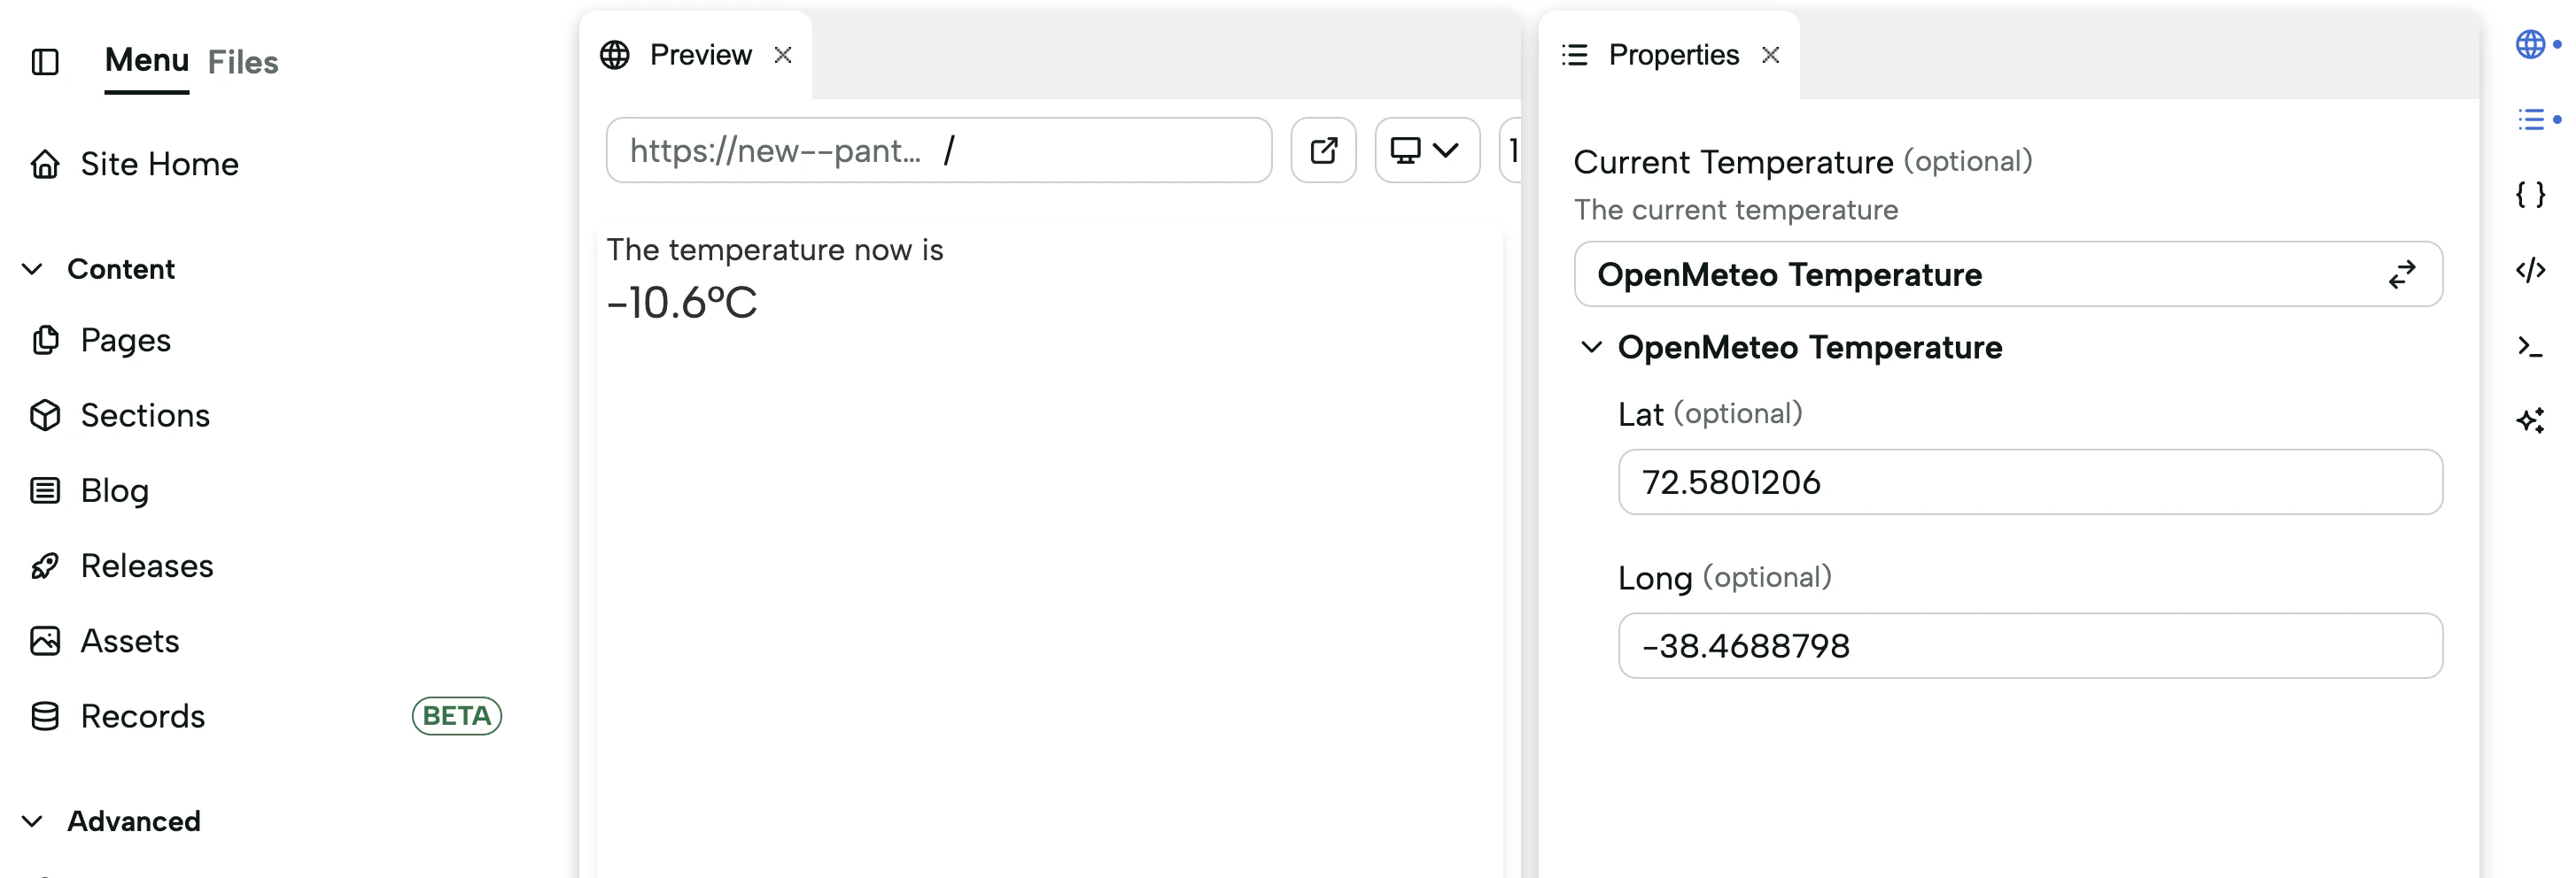Open the Sections panel icon
Viewport: 2576px width, 878px height.
click(45, 414)
